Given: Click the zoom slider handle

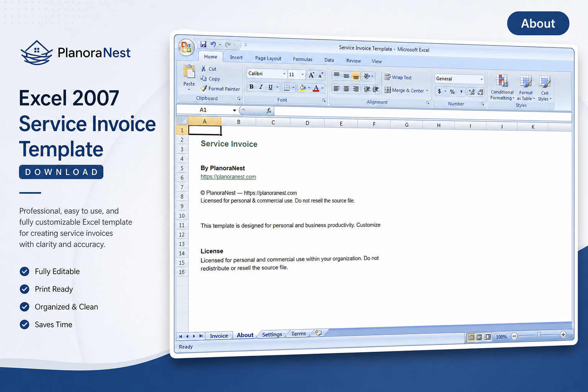Looking at the screenshot, I should (539, 335).
